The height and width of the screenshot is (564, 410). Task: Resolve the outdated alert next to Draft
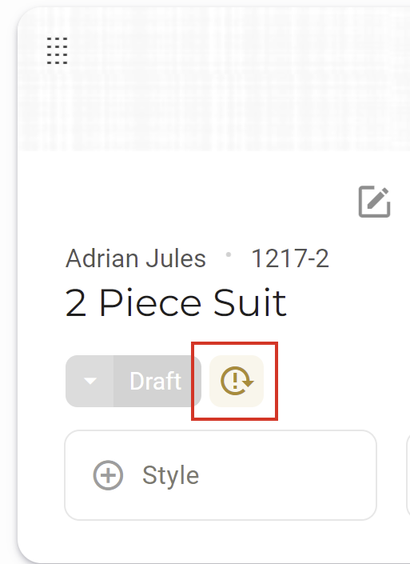click(237, 381)
